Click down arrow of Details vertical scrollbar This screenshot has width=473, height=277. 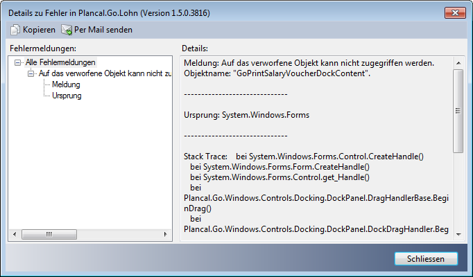(458, 235)
